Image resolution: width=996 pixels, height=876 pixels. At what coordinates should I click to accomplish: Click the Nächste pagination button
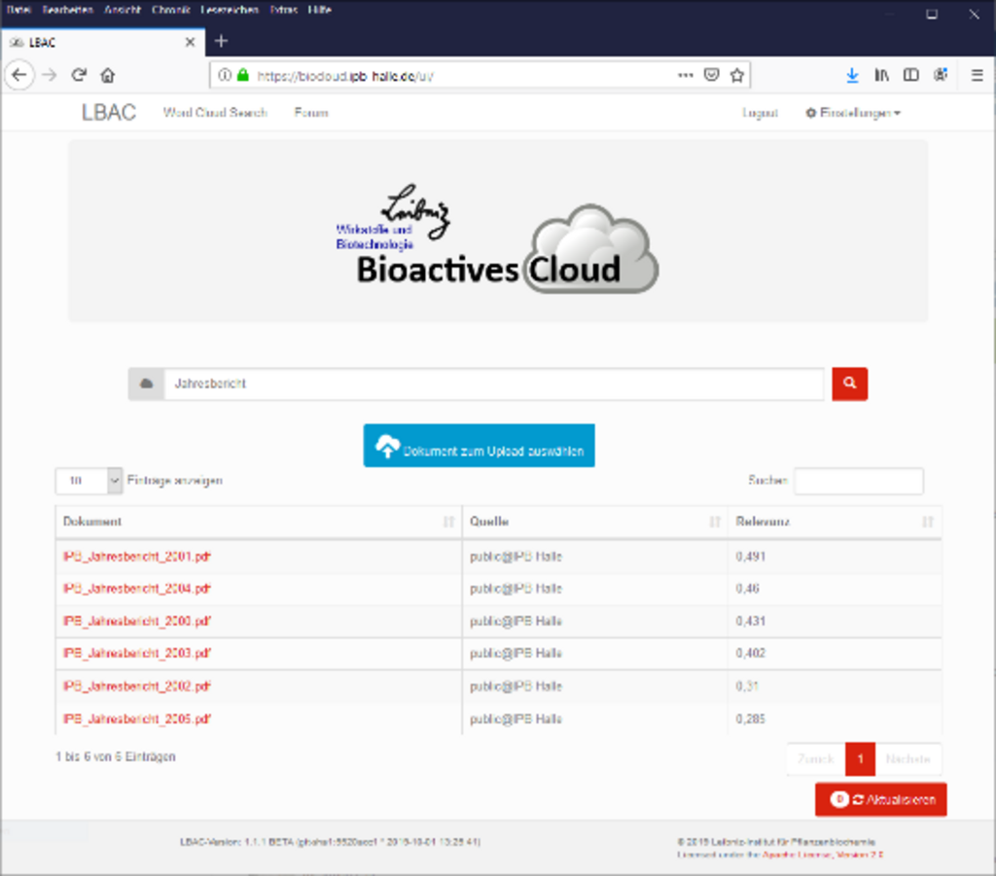coord(907,759)
